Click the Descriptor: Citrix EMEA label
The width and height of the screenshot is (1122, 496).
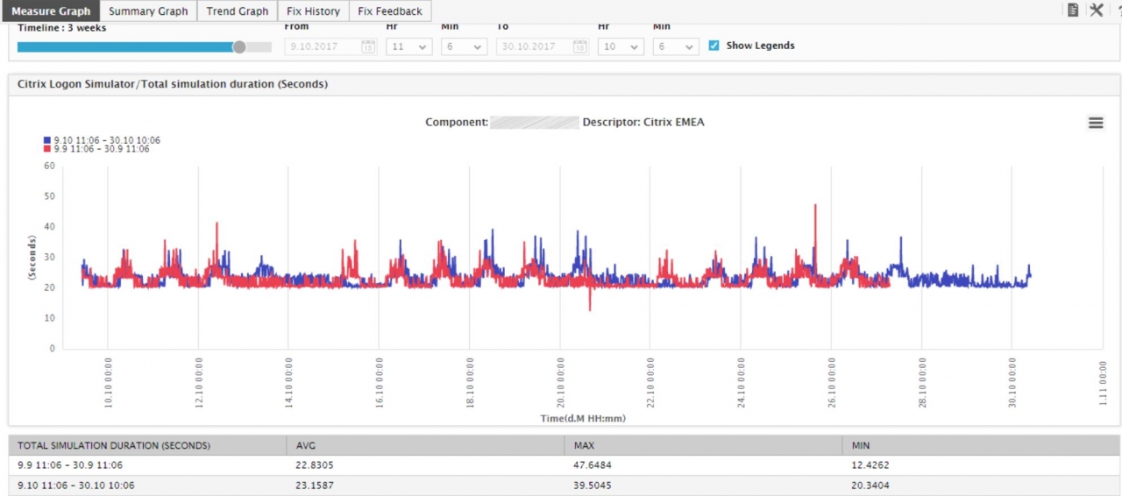[x=643, y=122]
